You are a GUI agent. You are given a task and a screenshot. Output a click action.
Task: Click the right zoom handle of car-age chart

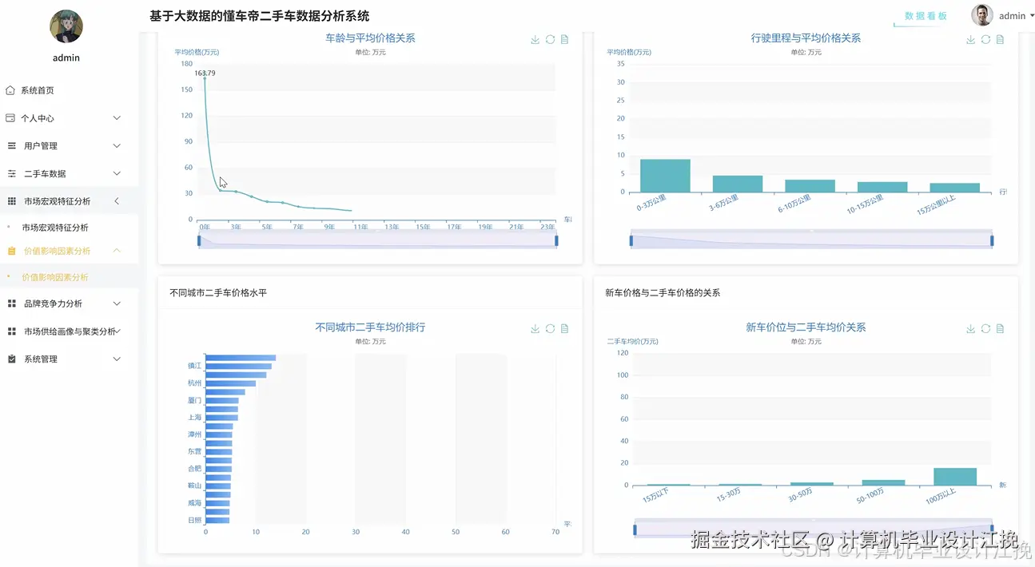coord(556,240)
